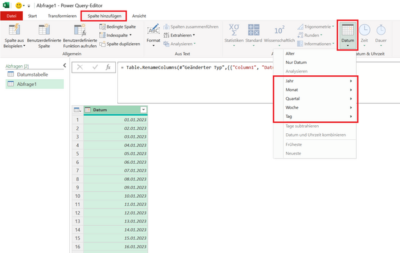Click Benutzerdefinierte Spalte icon

[x=44, y=29]
